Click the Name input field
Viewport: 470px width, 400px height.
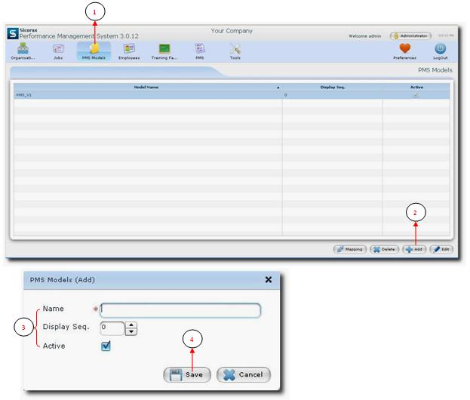[x=180, y=310]
